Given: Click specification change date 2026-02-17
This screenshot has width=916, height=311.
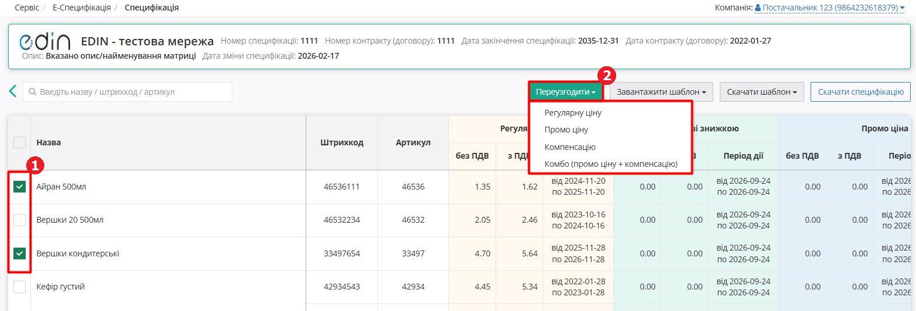Looking at the screenshot, I should coord(318,56).
